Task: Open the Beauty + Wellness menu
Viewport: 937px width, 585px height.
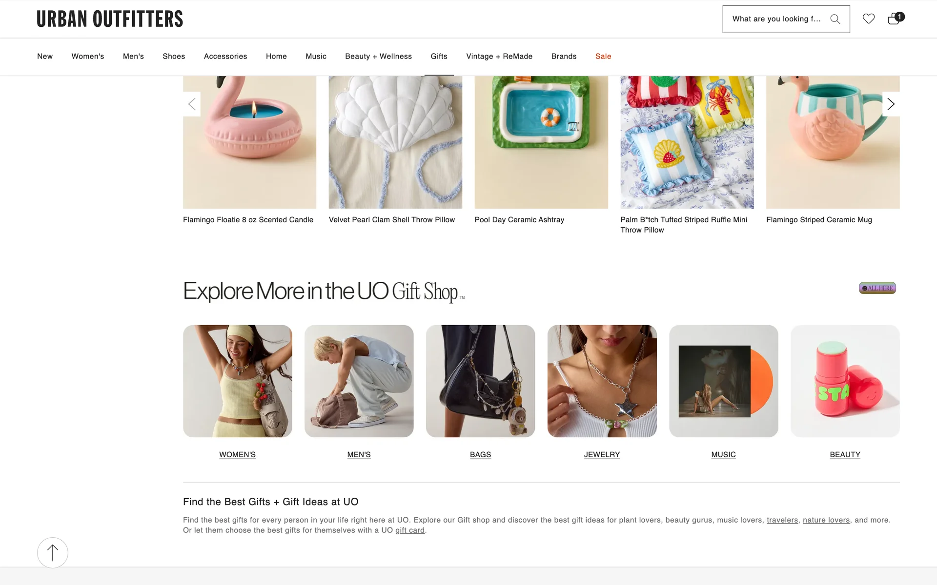Action: (x=378, y=57)
